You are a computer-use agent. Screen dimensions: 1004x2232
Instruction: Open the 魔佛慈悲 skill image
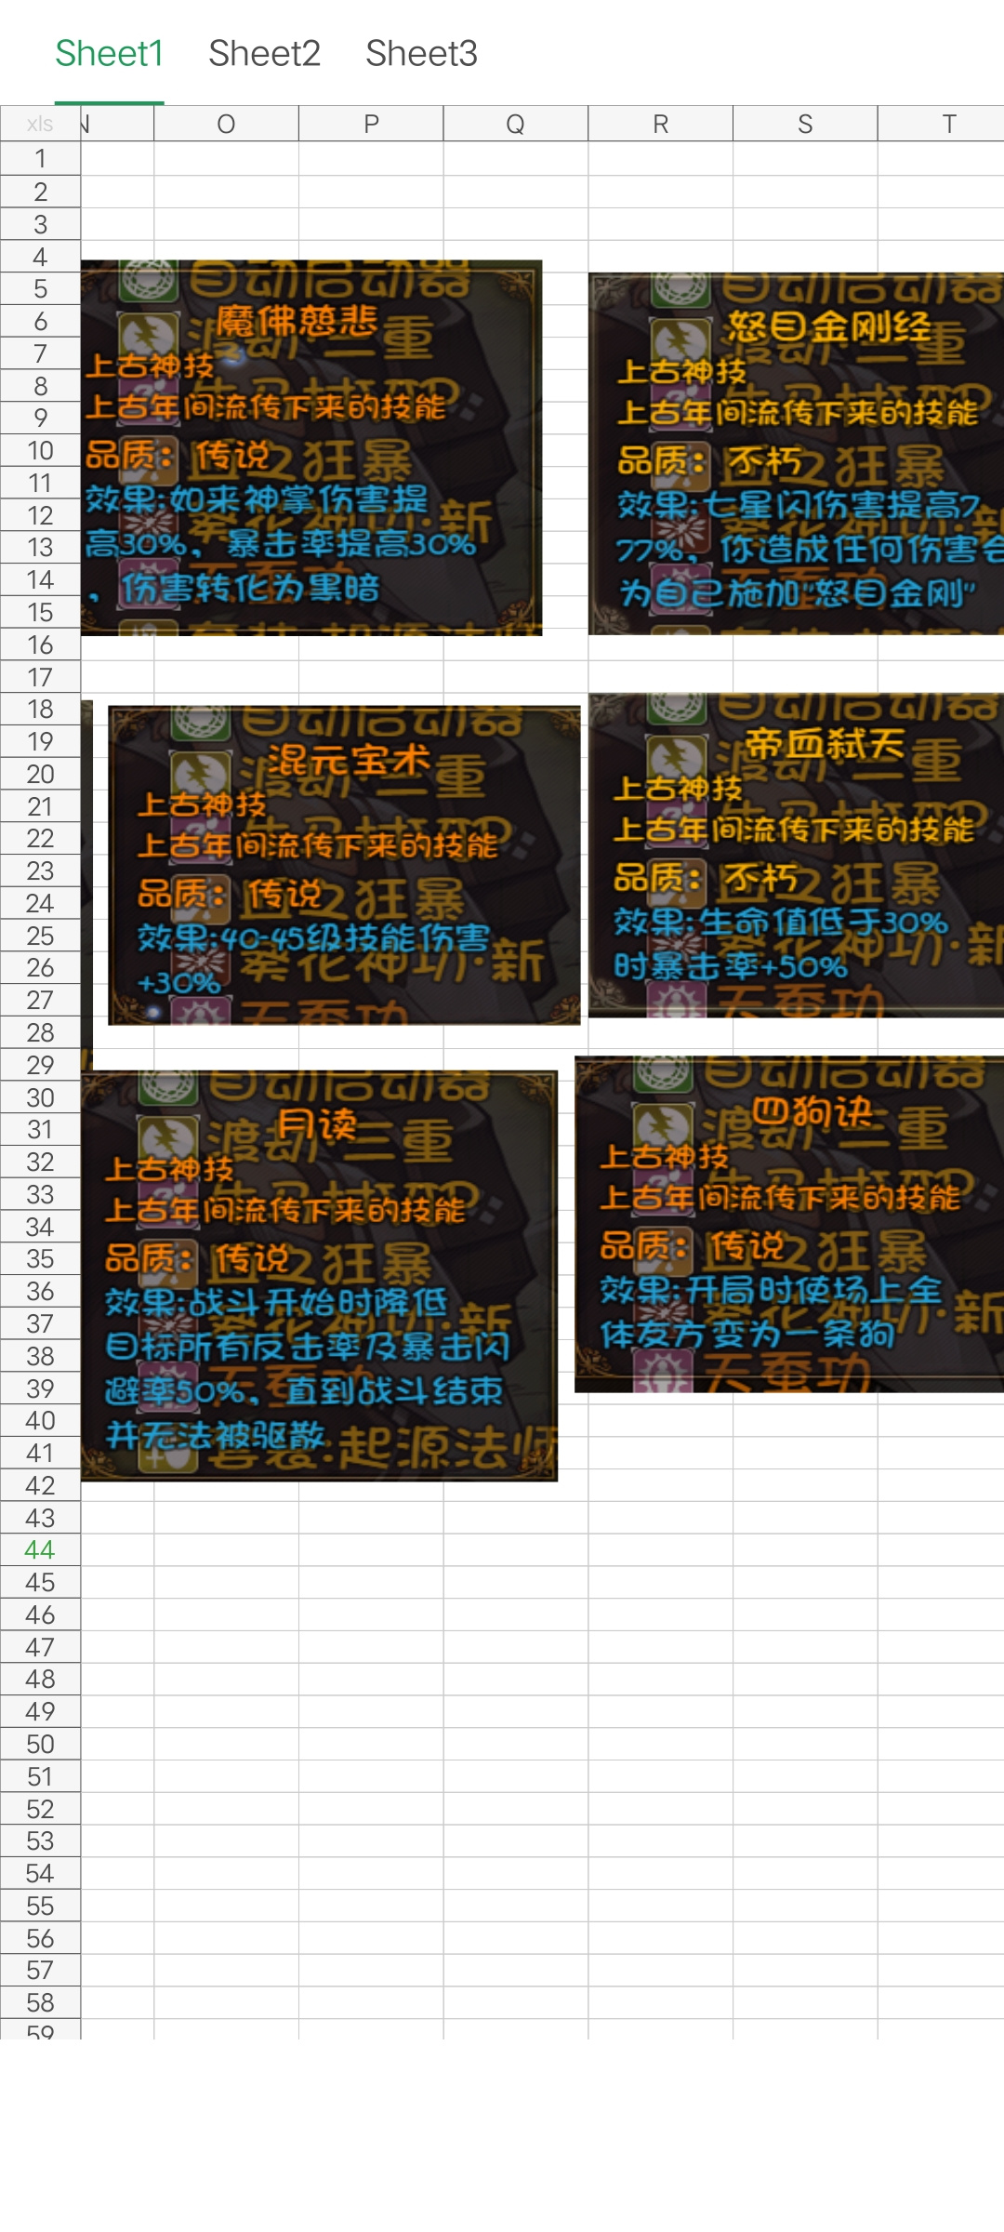(311, 447)
